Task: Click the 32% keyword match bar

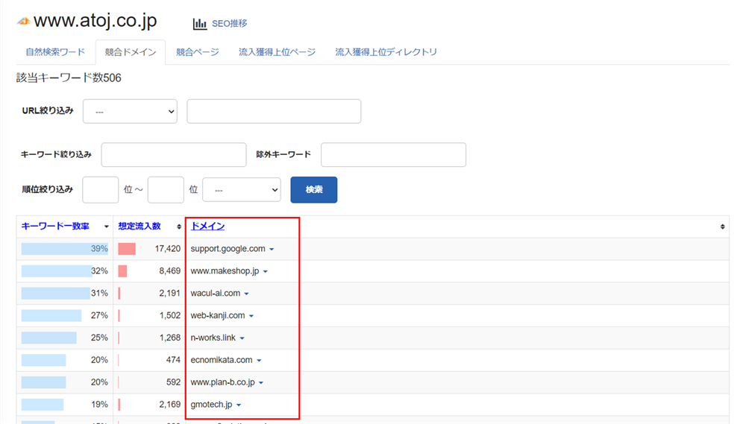Action: 57,271
